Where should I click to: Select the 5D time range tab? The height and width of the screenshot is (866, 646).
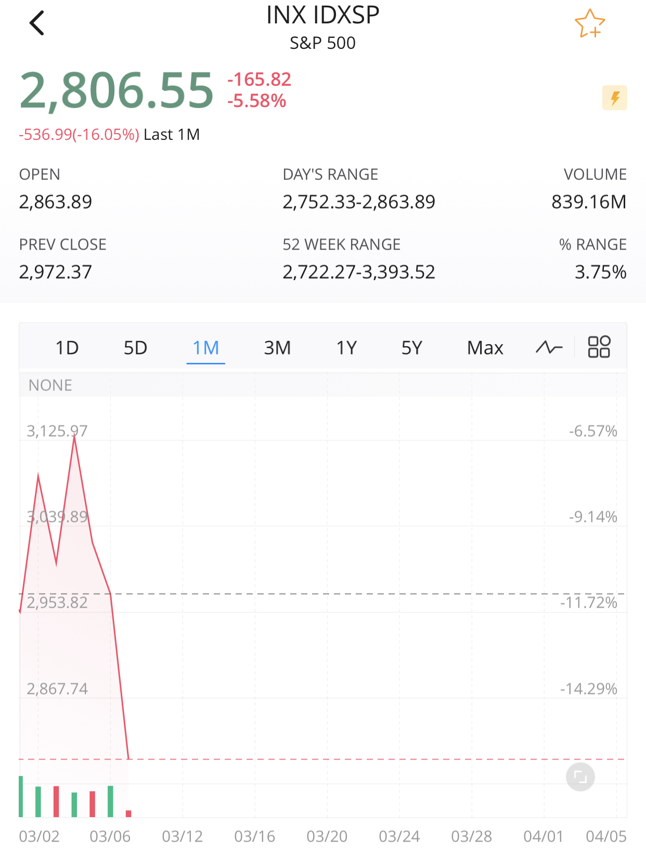click(135, 348)
